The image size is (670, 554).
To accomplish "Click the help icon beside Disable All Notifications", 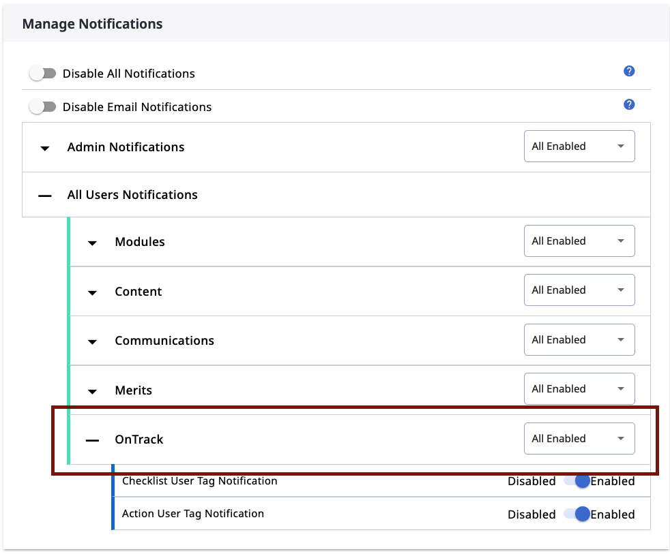I will [x=628, y=70].
